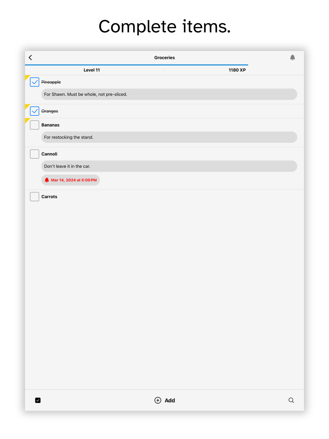
Task: Tick the Carrots checkbox
Action: (35, 196)
